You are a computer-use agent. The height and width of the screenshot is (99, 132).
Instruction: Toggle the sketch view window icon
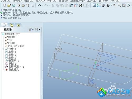(94, 5)
